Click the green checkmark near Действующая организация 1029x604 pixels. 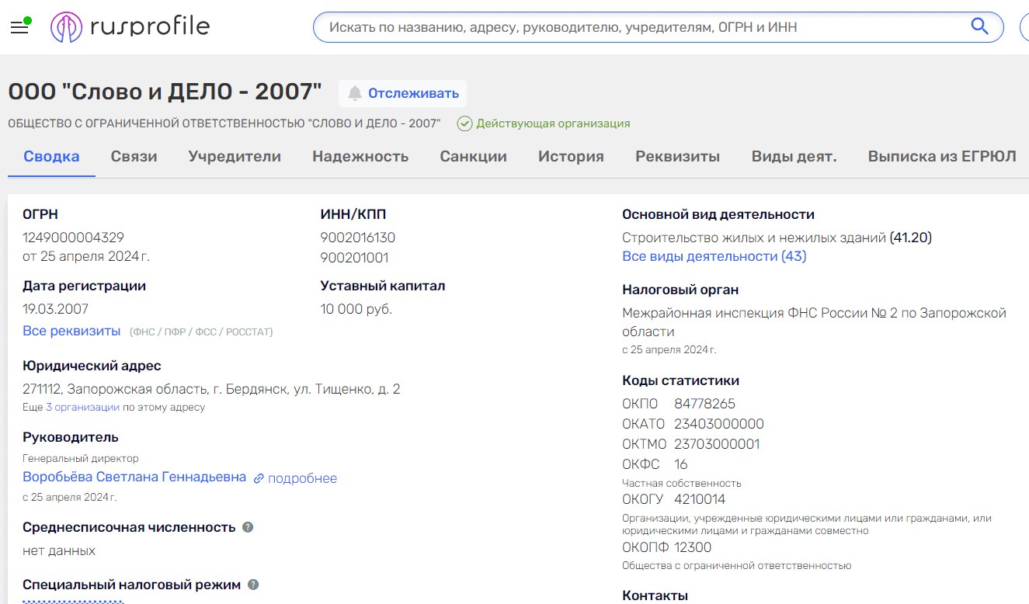pos(464,123)
